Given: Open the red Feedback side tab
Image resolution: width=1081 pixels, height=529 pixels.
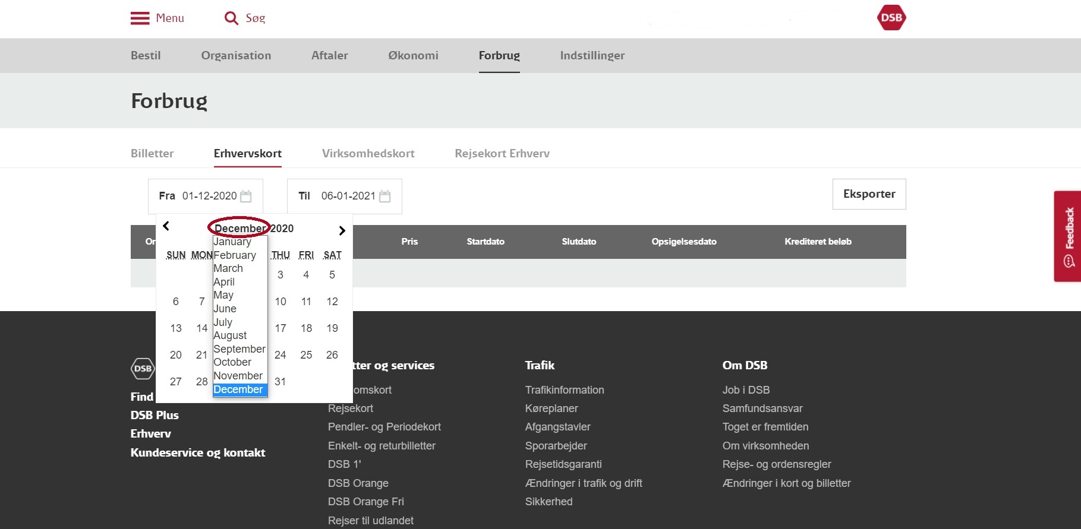Looking at the screenshot, I should tap(1068, 236).
